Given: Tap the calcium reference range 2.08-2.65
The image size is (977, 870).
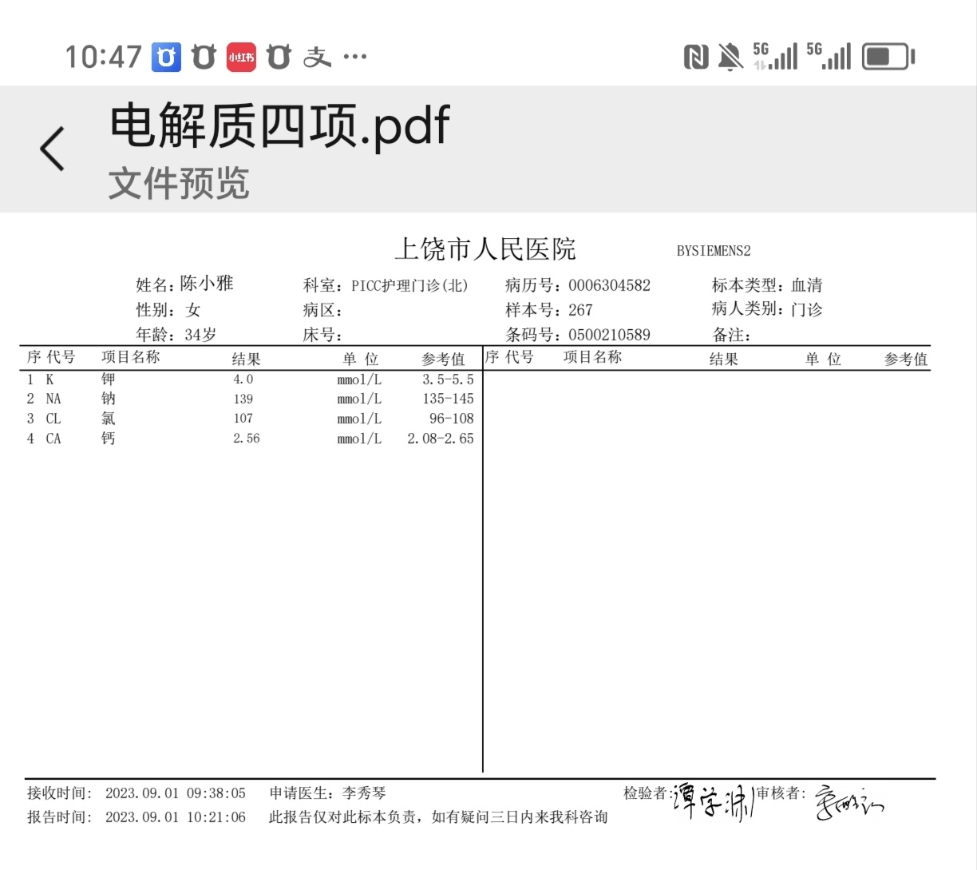Looking at the screenshot, I should click(441, 438).
